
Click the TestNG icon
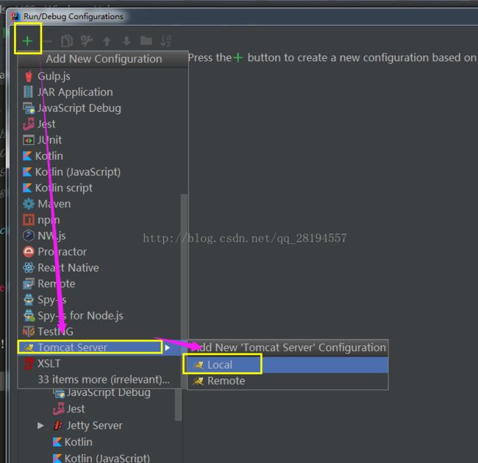click(x=29, y=331)
